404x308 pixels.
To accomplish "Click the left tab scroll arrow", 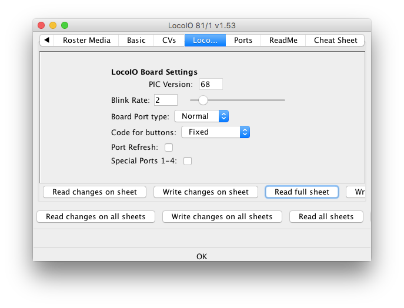I will click(x=46, y=41).
